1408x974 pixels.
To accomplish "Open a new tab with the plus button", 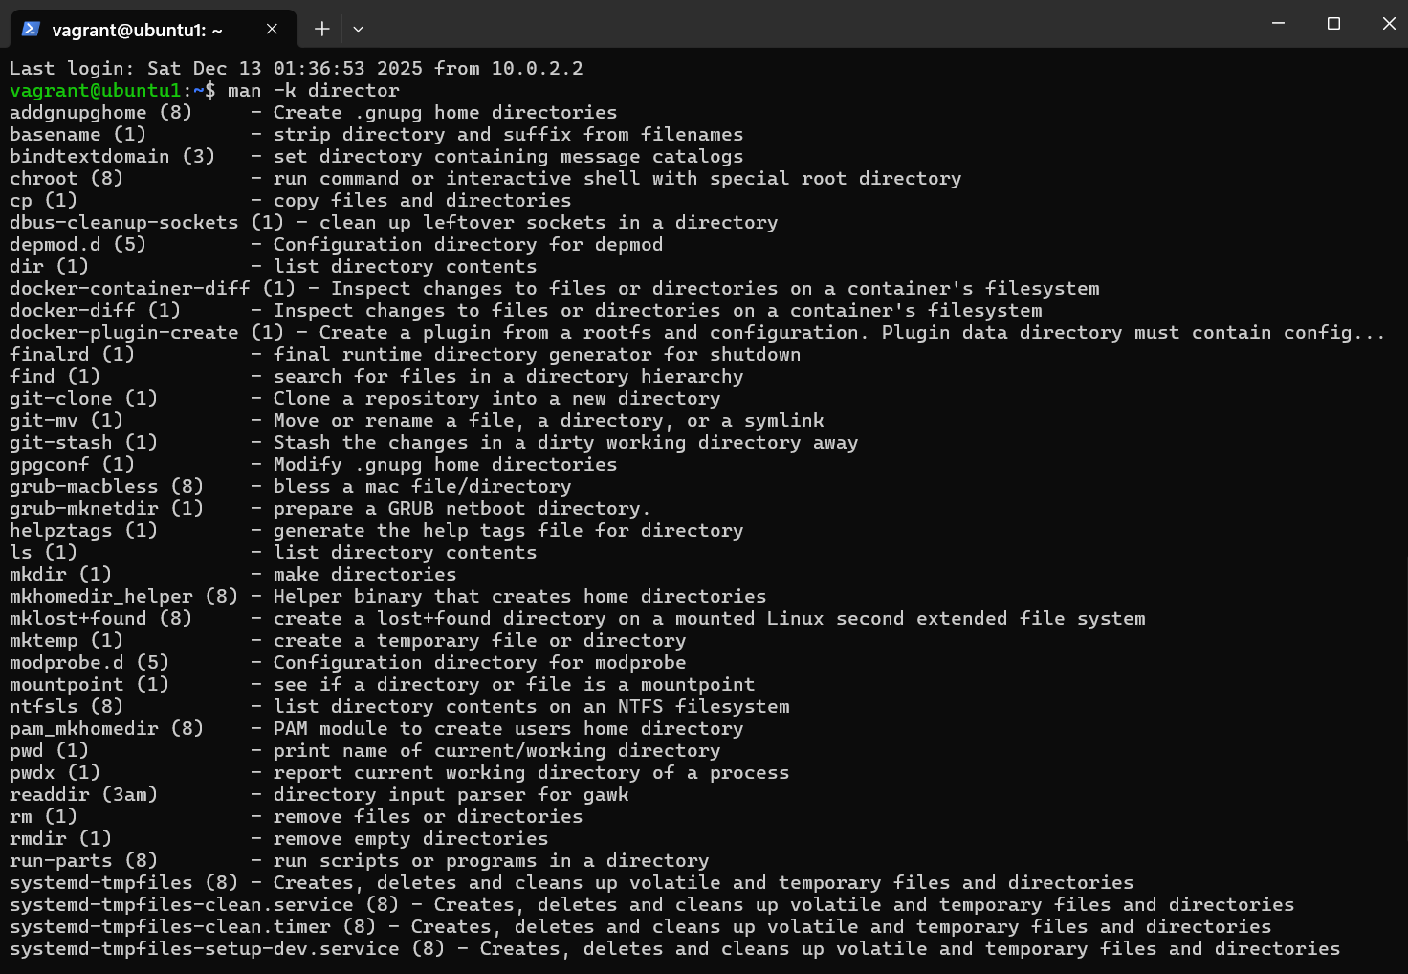I will coord(322,29).
